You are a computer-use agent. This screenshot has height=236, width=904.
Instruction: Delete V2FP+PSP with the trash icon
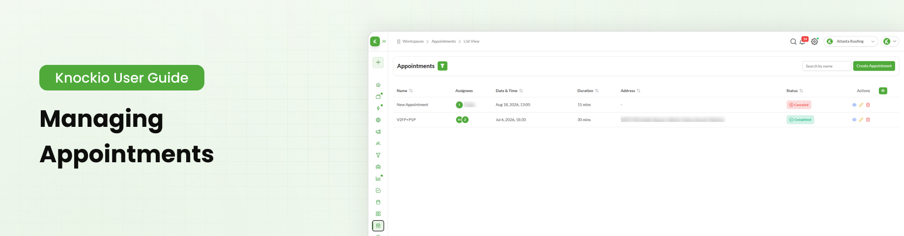point(868,119)
